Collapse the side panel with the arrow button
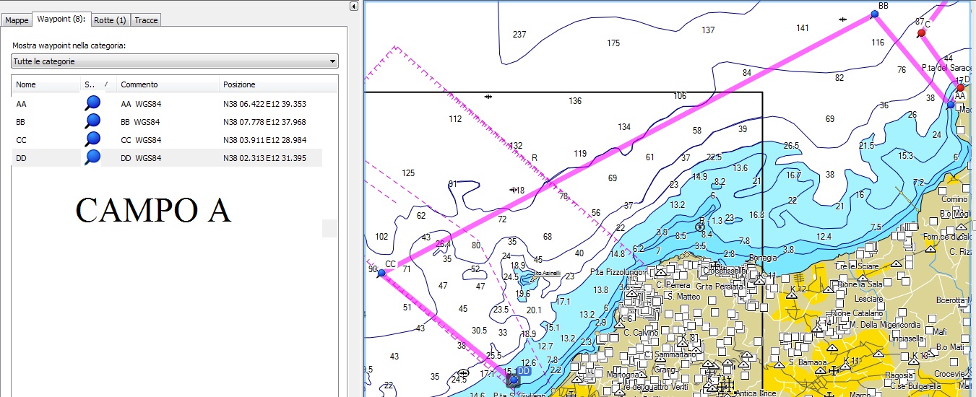 pyautogui.click(x=354, y=6)
